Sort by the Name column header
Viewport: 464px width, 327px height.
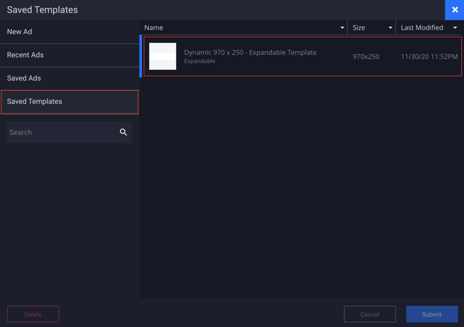[154, 28]
